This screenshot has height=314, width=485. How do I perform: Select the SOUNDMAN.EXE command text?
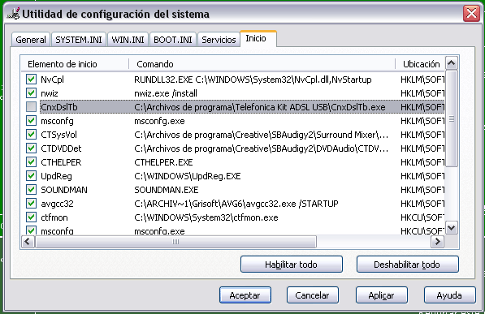[x=166, y=190]
